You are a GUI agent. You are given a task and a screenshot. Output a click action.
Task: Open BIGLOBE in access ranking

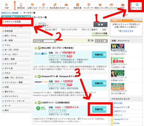point(118,103)
